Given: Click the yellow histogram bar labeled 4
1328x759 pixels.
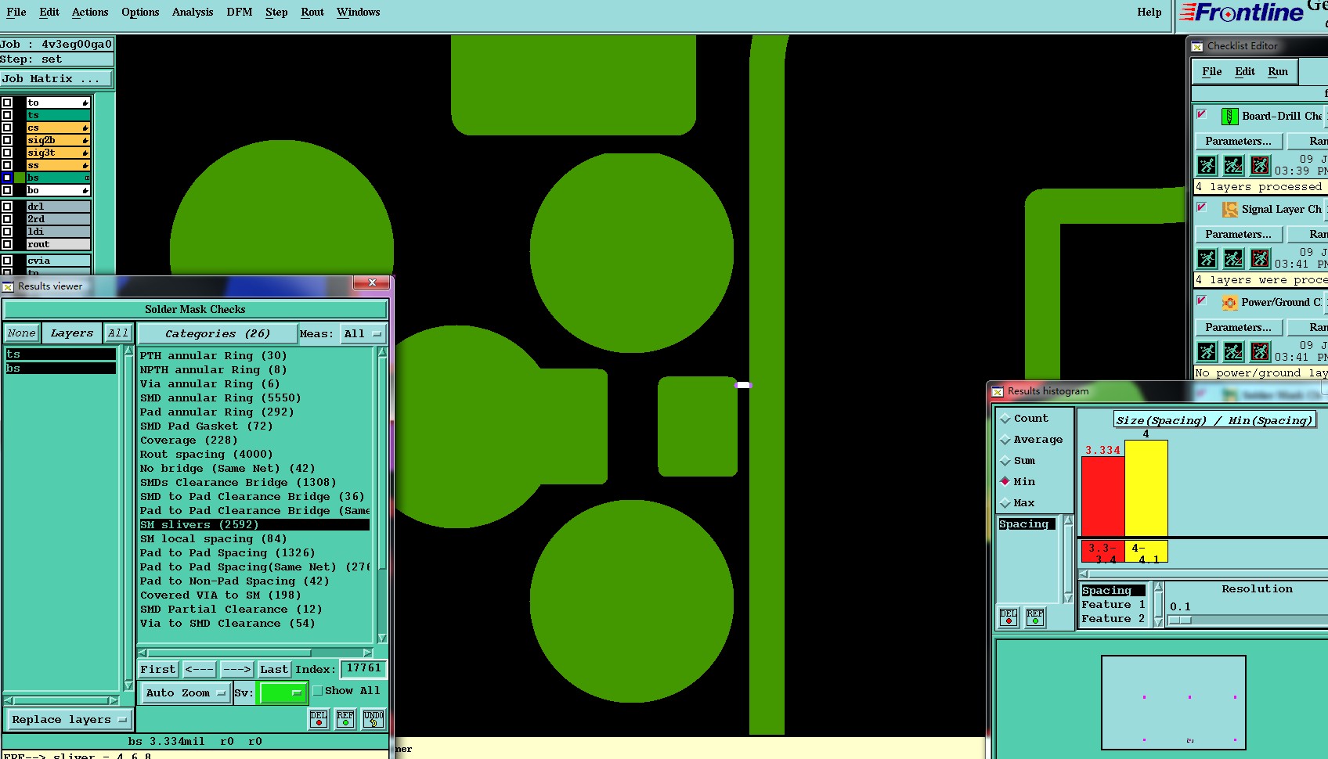Looking at the screenshot, I should point(1146,488).
